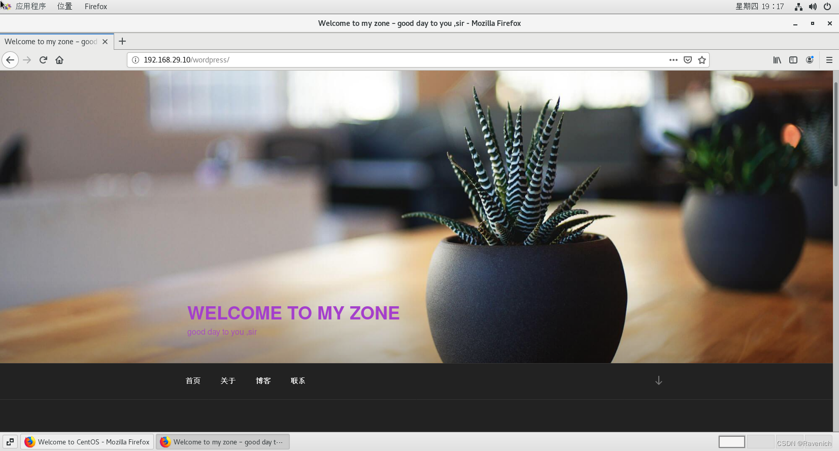The width and height of the screenshot is (839, 451).
Task: Open the 博客 navigation link
Action: 263,381
